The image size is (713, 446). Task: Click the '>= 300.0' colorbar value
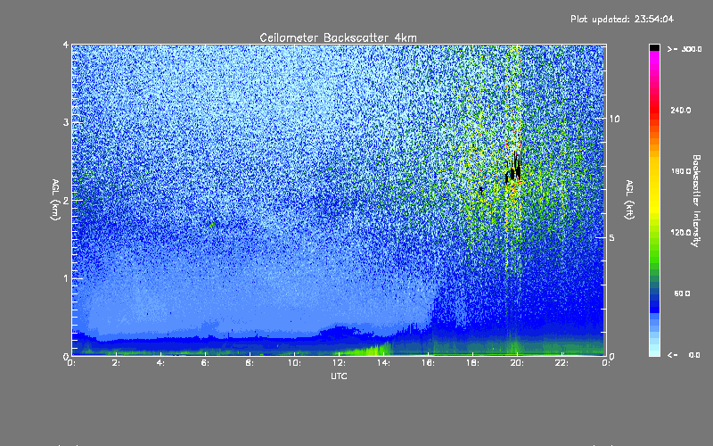(x=684, y=49)
